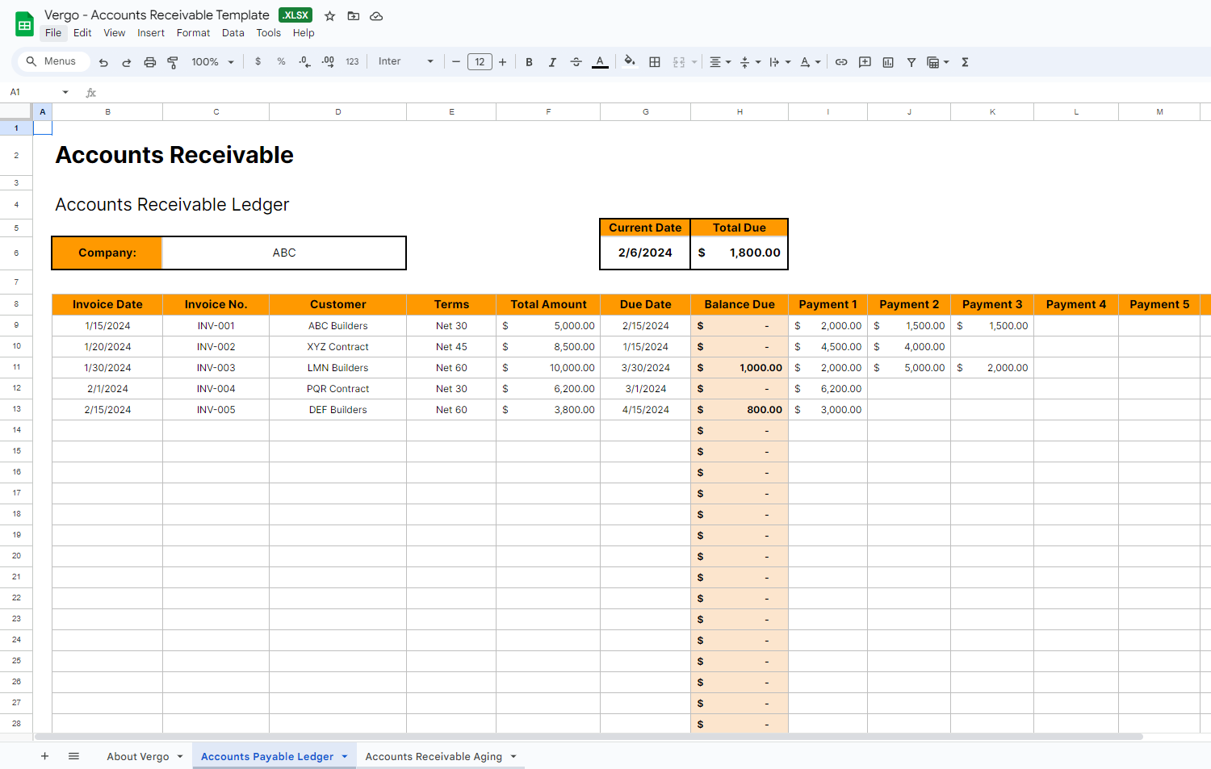Open the Format menu
This screenshot has height=769, width=1211.
[193, 33]
